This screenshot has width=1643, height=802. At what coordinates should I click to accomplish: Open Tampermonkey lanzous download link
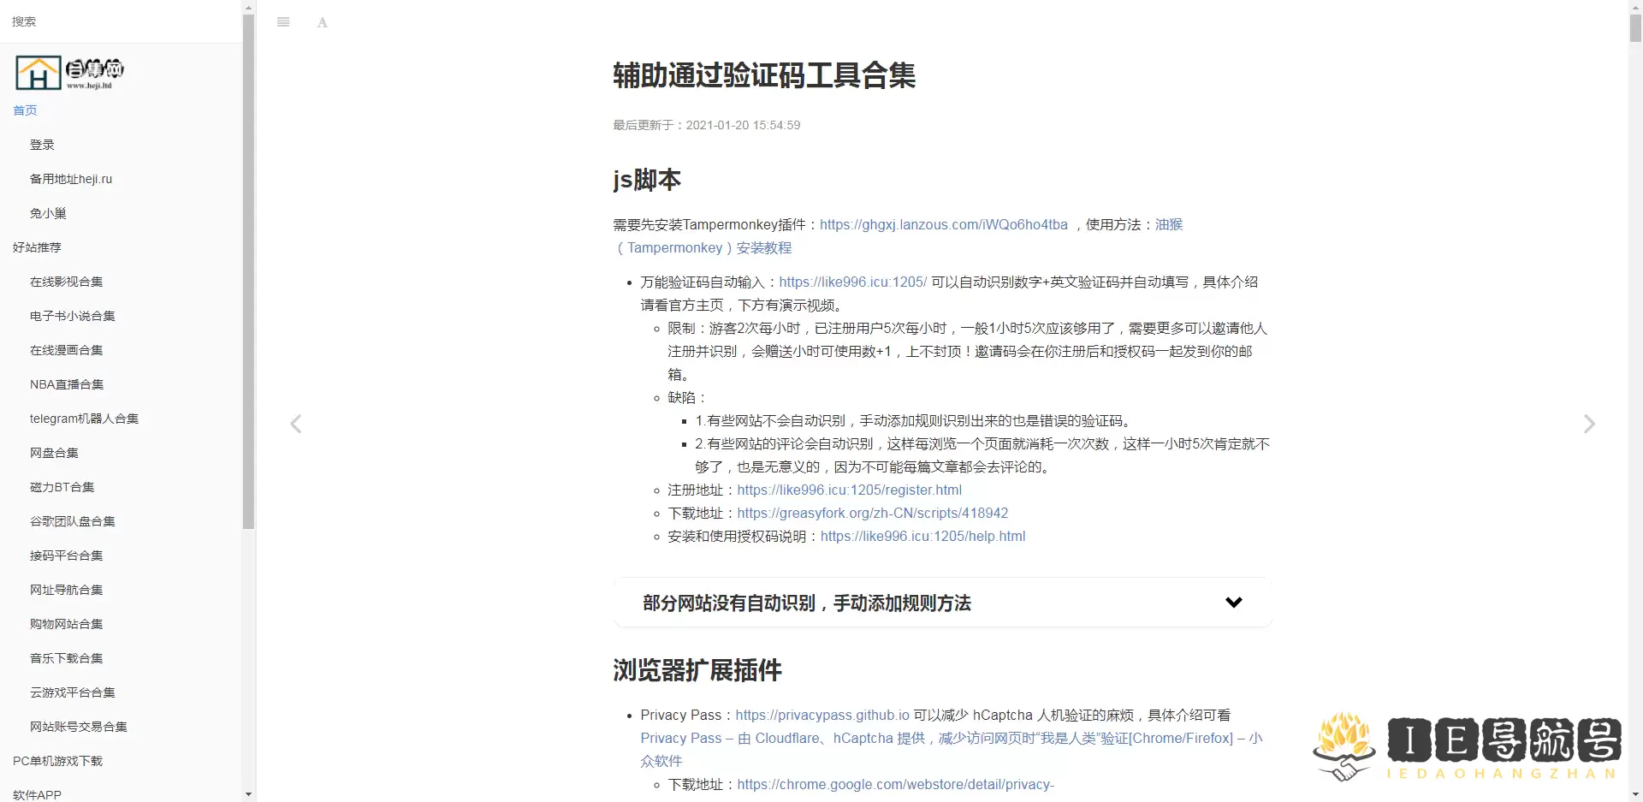(943, 224)
